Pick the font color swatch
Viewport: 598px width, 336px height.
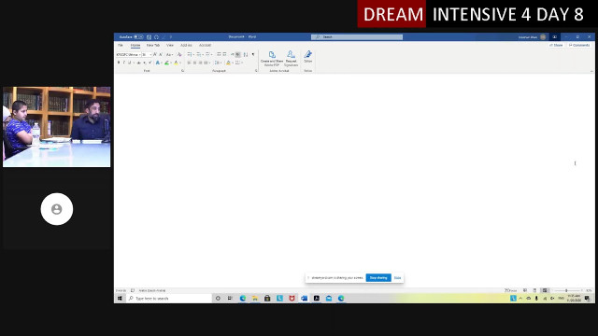point(176,63)
